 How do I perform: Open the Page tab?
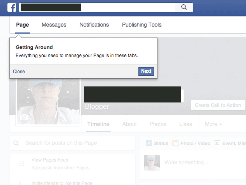pos(23,25)
